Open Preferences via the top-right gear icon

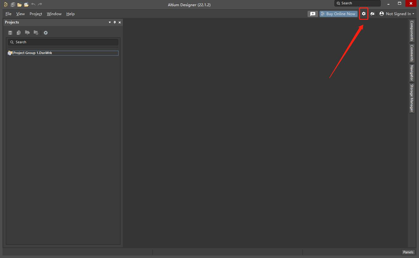coord(364,14)
